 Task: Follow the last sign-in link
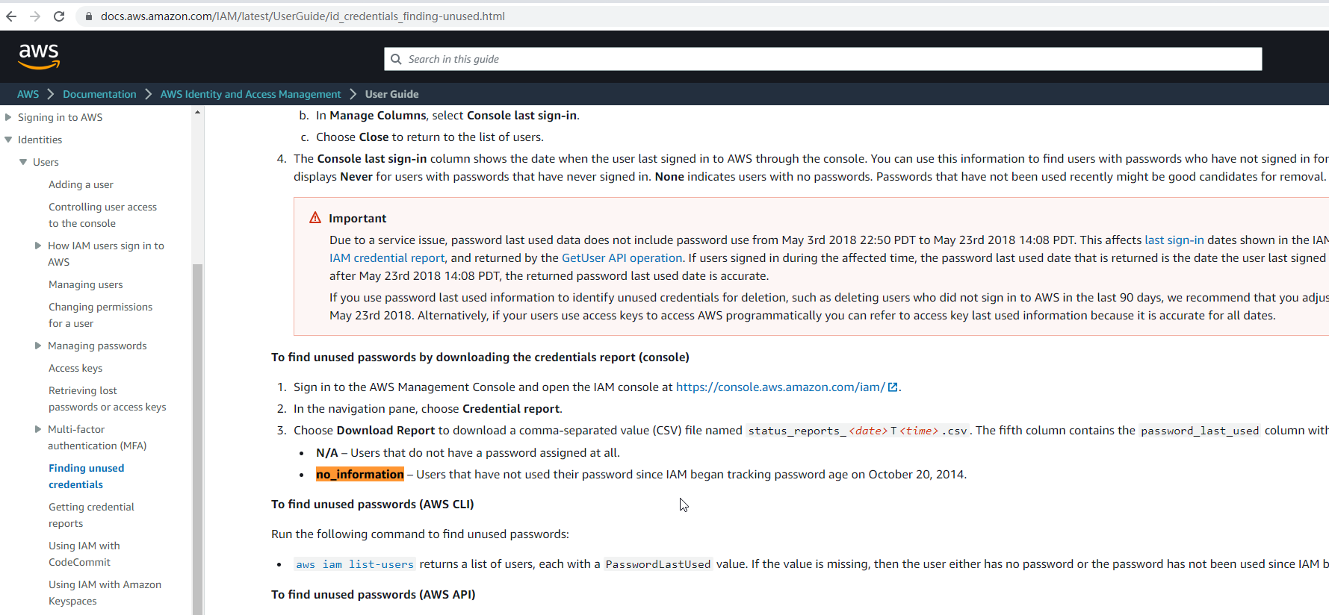tap(1174, 240)
